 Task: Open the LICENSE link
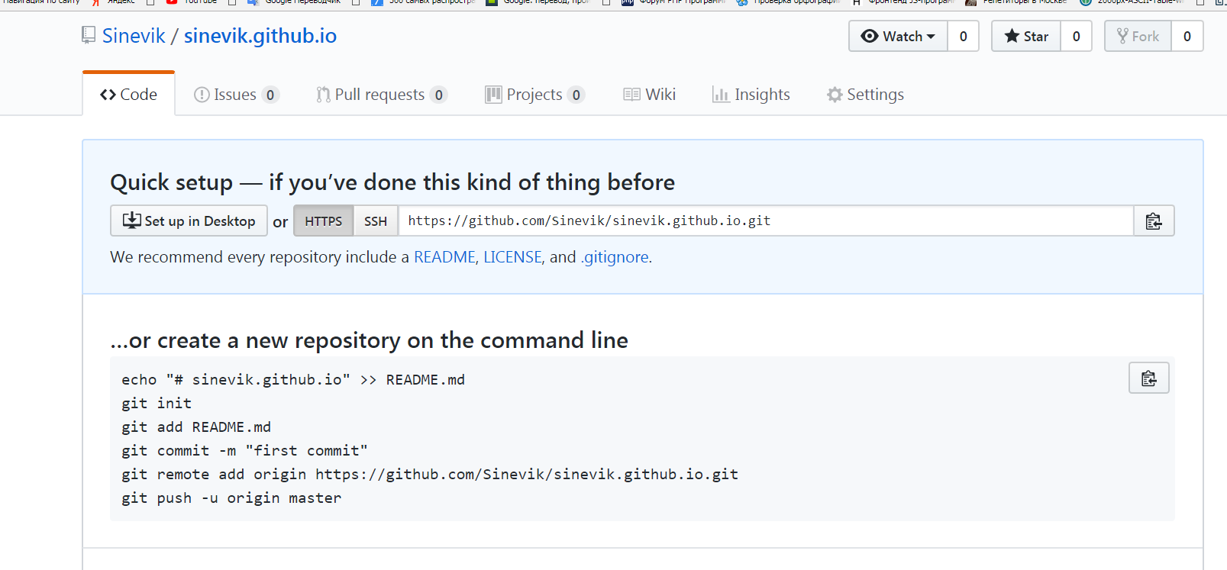(x=512, y=257)
